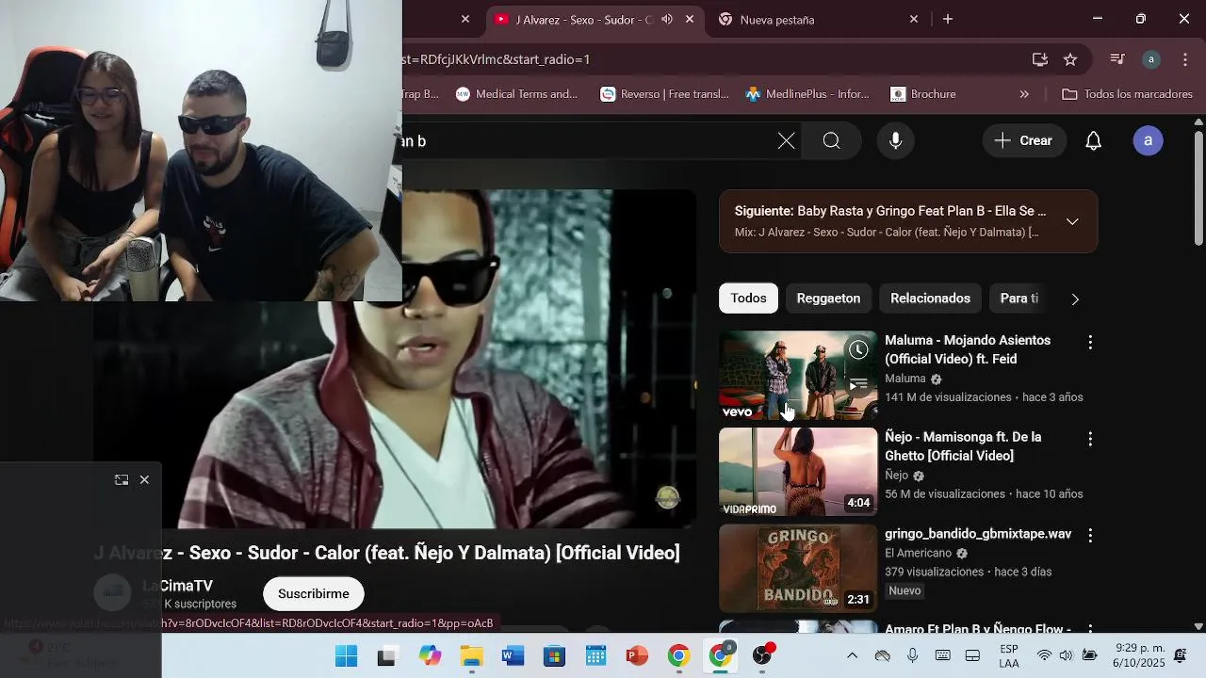Open File Explorer from the taskbar
Viewport: 1206px width, 678px height.
471,656
